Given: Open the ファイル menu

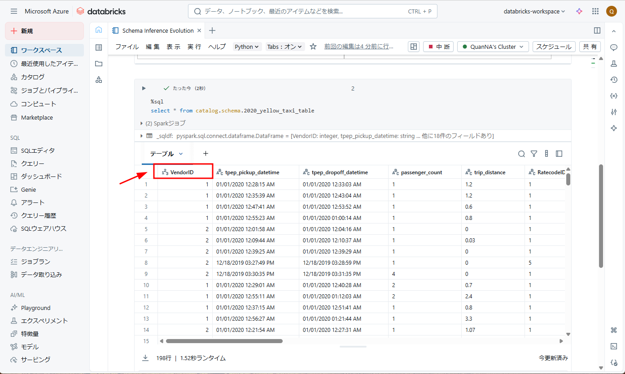Looking at the screenshot, I should pyautogui.click(x=127, y=47).
